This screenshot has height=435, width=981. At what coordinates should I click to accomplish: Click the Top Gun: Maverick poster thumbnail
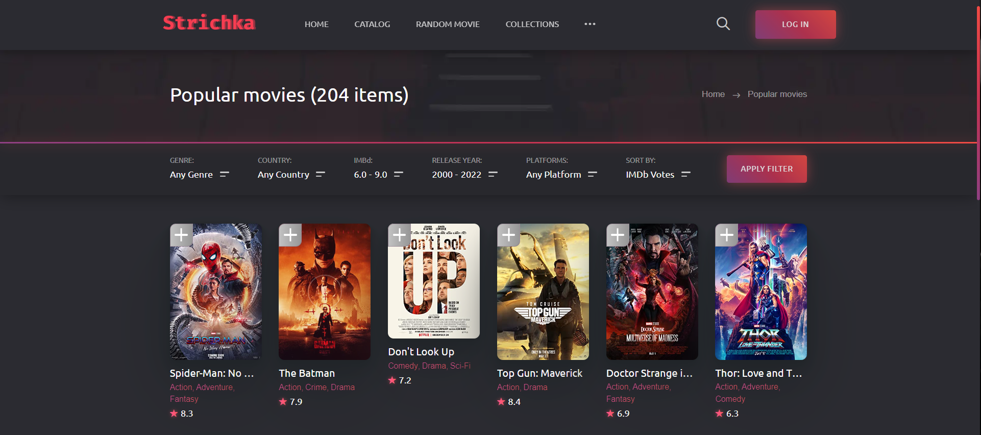(543, 292)
